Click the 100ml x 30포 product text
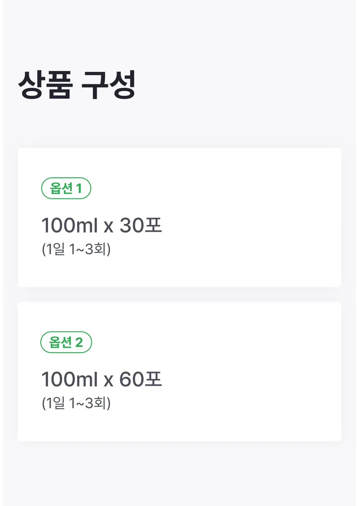 pyautogui.click(x=101, y=225)
